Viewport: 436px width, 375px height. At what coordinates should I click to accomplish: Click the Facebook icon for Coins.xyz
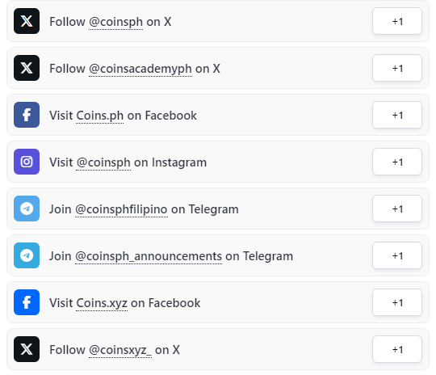coord(27,302)
